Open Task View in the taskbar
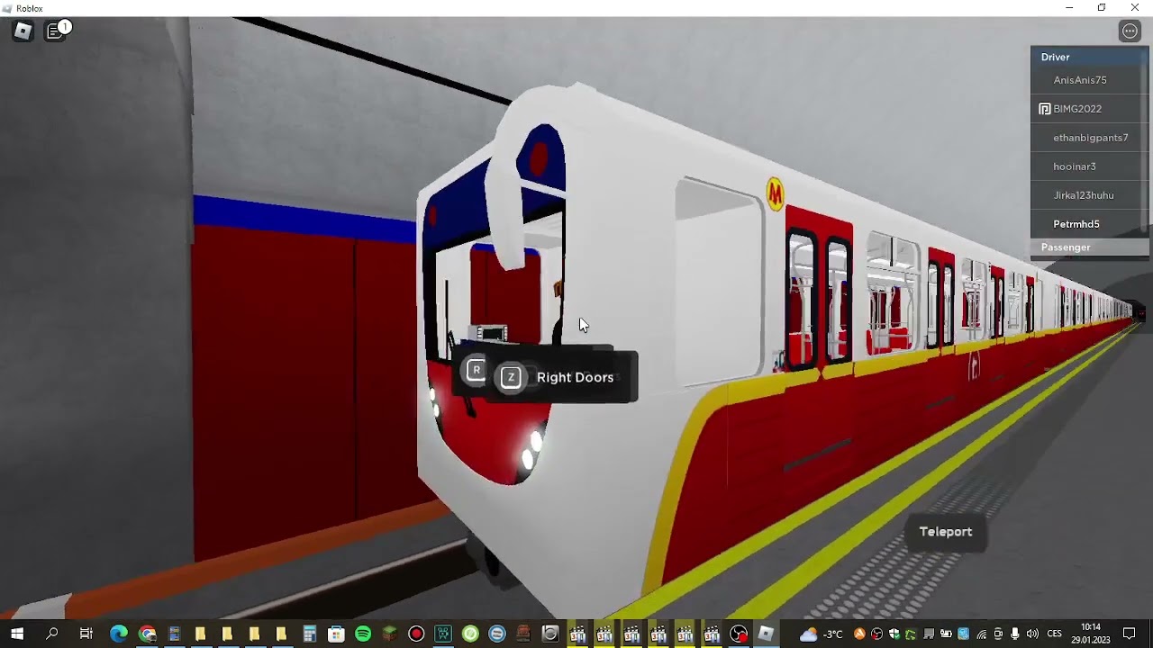1153x648 pixels. pos(86,634)
